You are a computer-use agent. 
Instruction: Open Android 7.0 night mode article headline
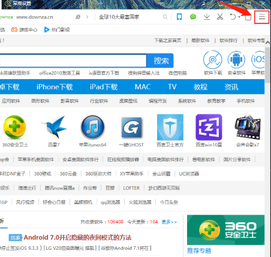[x=77, y=237]
